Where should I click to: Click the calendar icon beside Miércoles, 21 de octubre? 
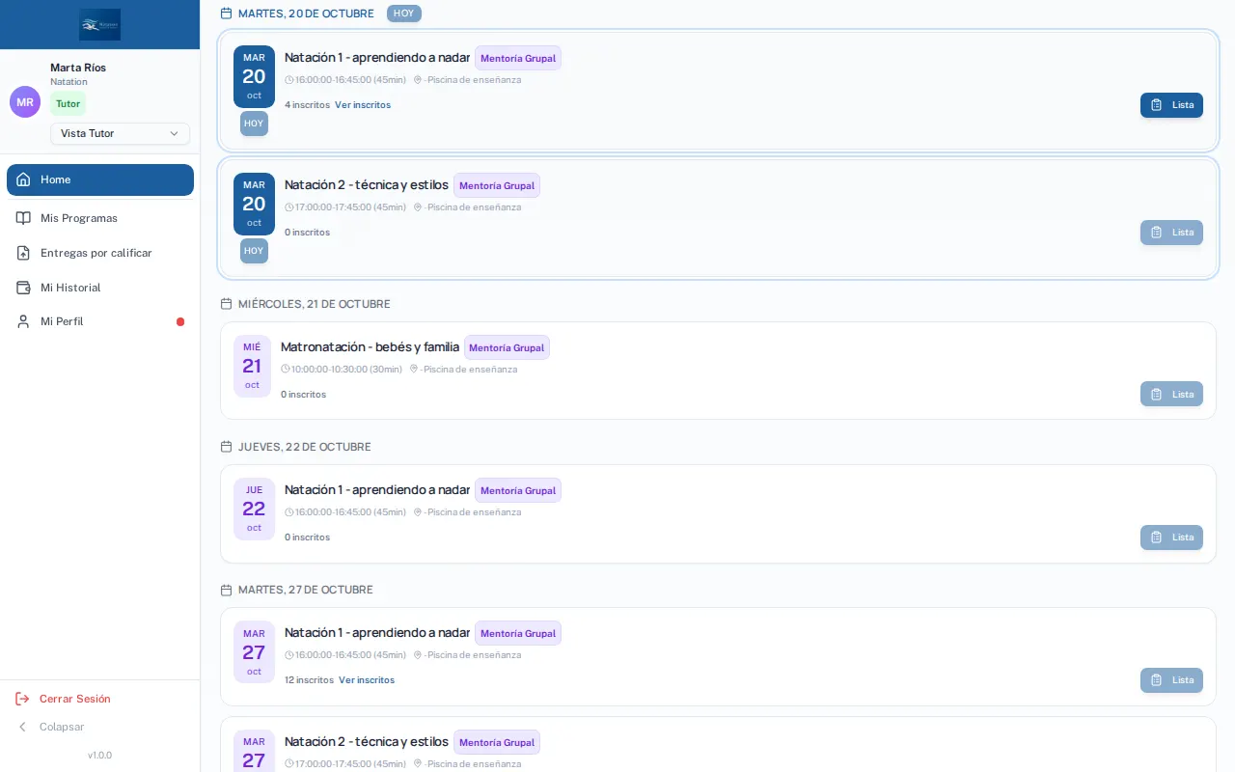click(227, 304)
